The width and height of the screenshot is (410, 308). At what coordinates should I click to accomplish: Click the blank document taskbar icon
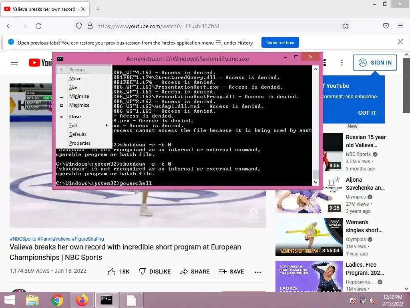click(x=131, y=300)
